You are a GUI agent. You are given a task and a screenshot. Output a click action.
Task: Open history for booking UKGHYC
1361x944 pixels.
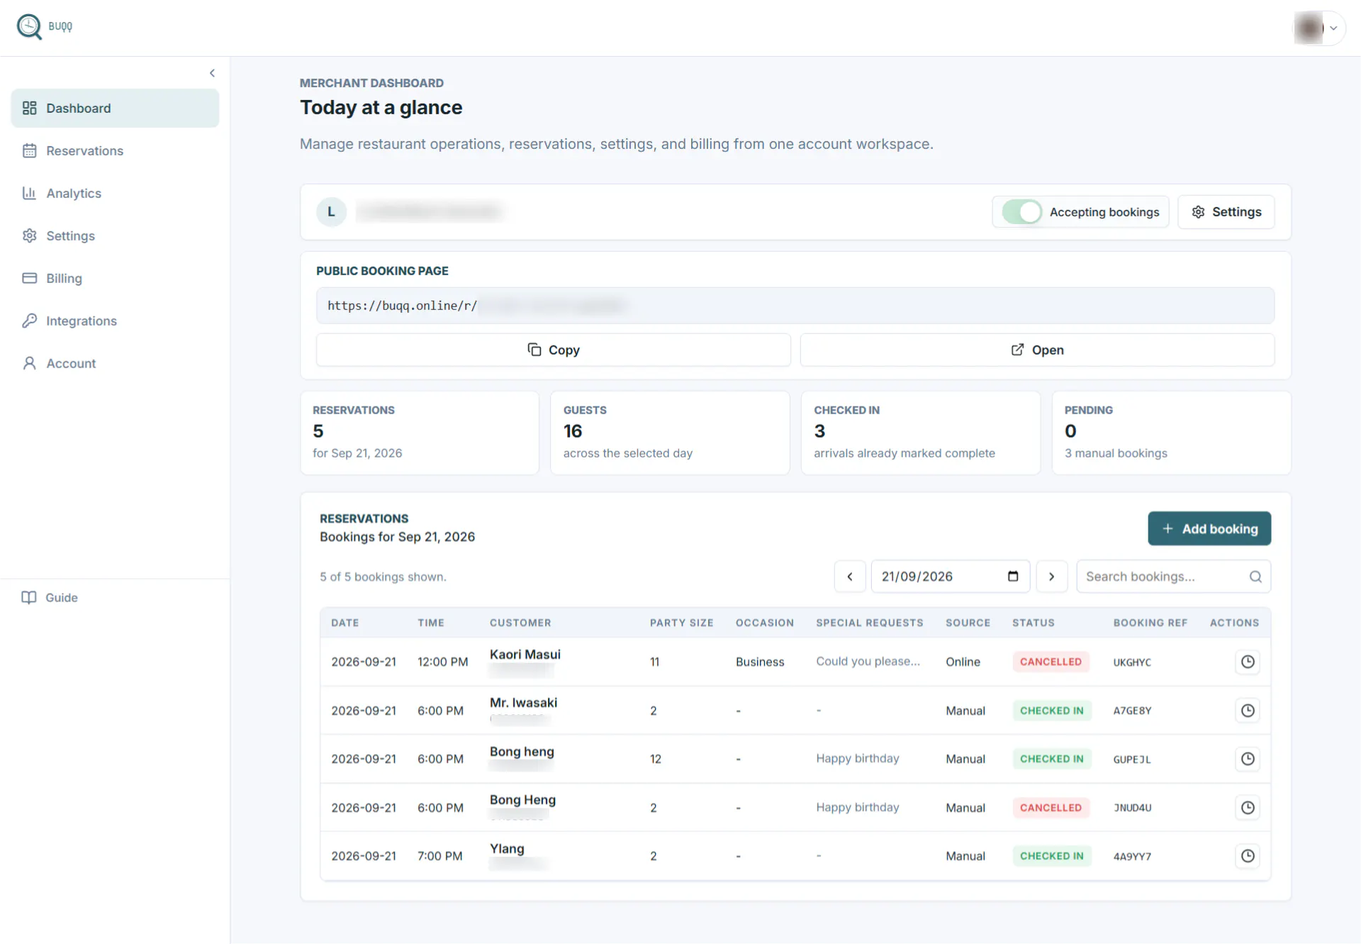coord(1248,662)
